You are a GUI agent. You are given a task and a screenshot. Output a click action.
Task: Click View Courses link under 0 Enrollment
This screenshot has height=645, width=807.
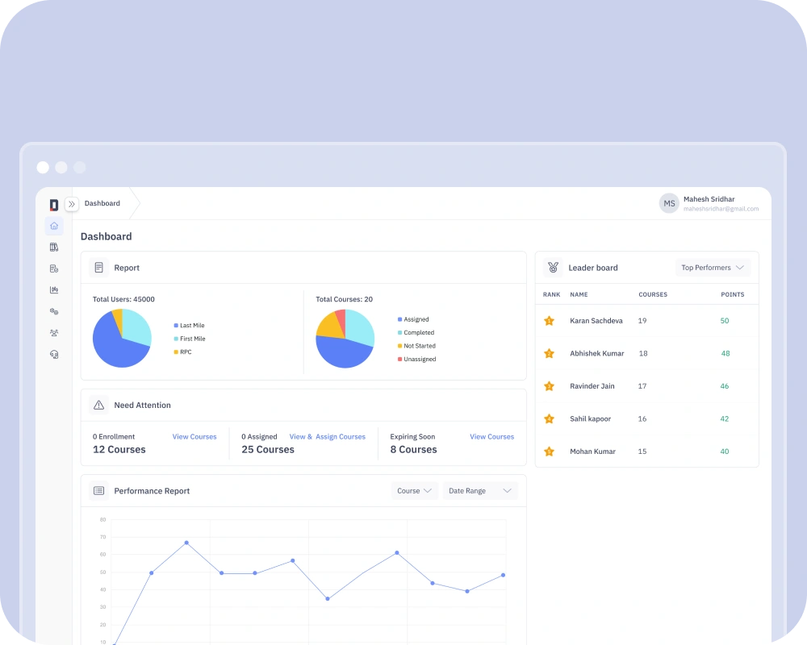[x=194, y=437]
